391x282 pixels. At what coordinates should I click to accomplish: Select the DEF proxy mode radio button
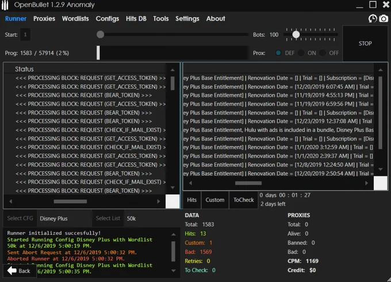coord(278,53)
